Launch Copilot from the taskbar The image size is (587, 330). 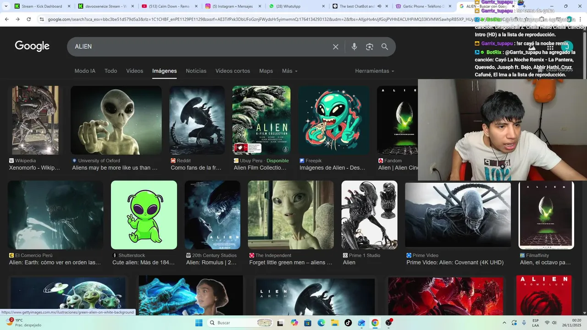pos(294,323)
